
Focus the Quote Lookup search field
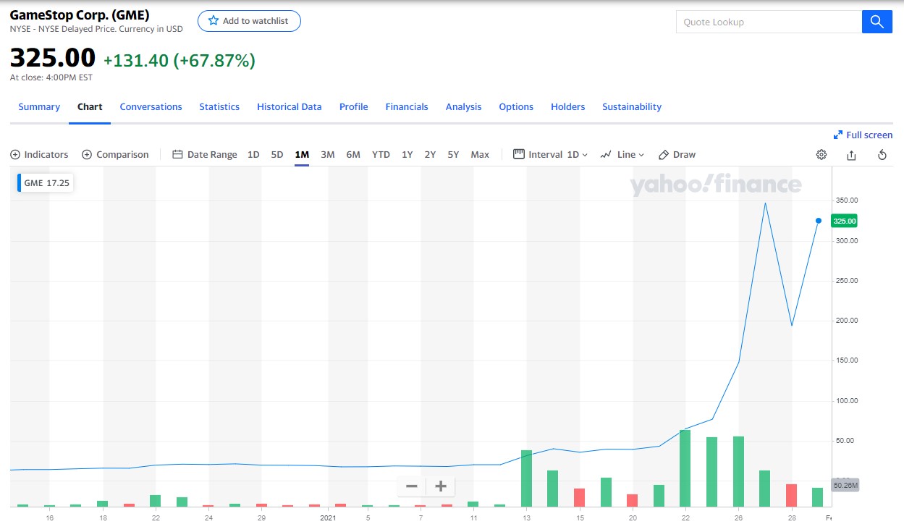pyautogui.click(x=769, y=22)
